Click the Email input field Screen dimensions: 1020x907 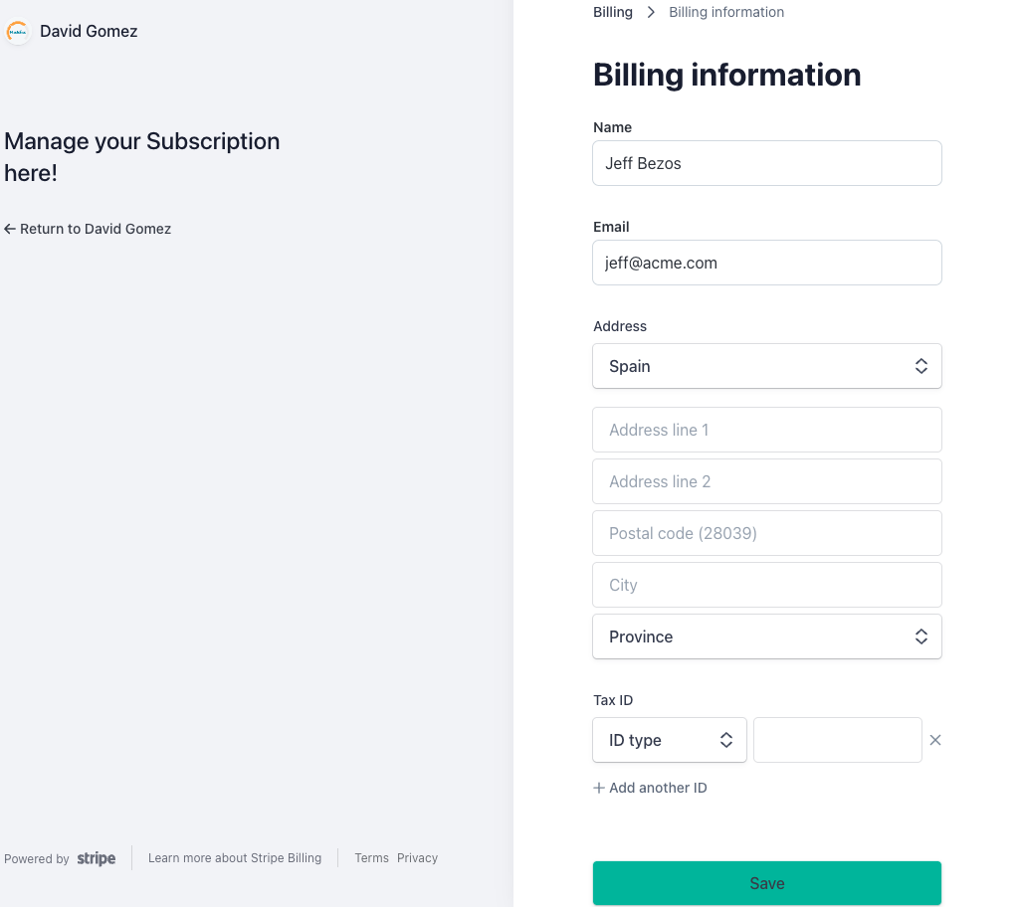click(766, 263)
